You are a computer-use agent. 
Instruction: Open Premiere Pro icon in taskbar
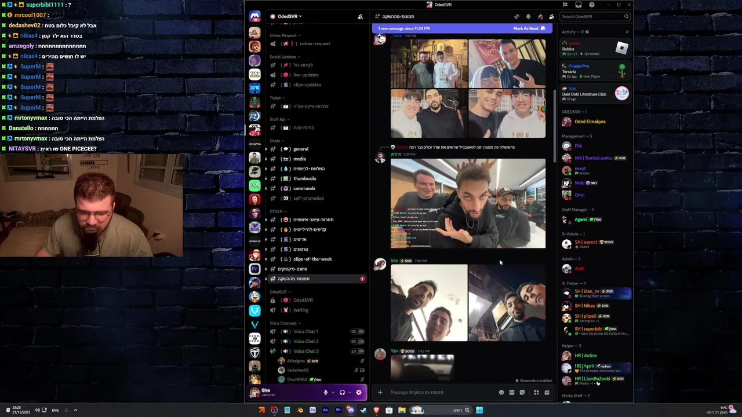pos(338,410)
